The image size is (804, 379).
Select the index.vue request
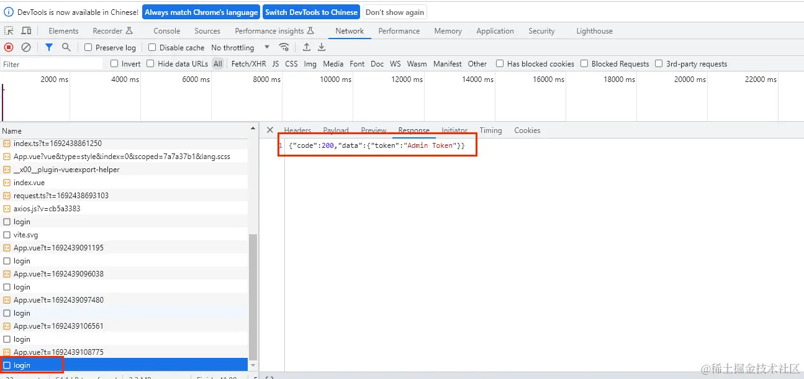124,183
